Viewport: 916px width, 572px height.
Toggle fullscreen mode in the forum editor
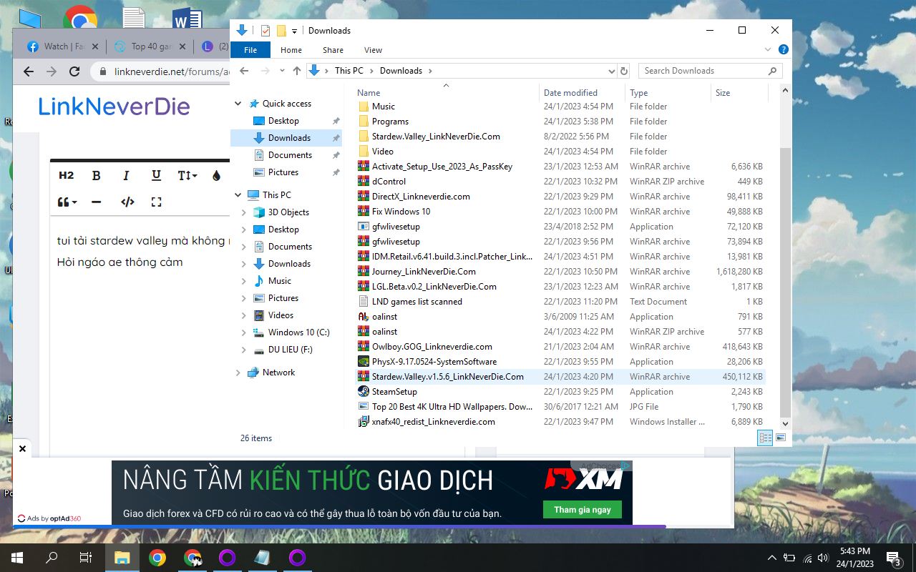(156, 202)
